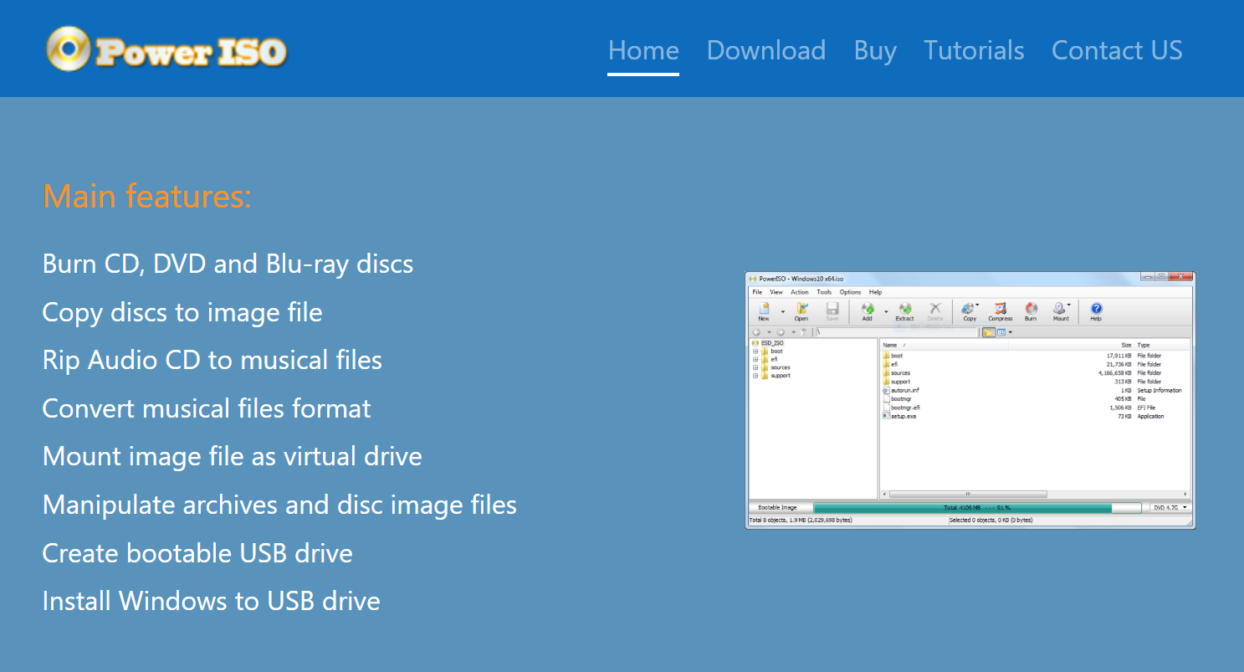Click the New icon in the PowerISO screenshot
Viewport: 1244px width, 672px height.
tap(764, 311)
